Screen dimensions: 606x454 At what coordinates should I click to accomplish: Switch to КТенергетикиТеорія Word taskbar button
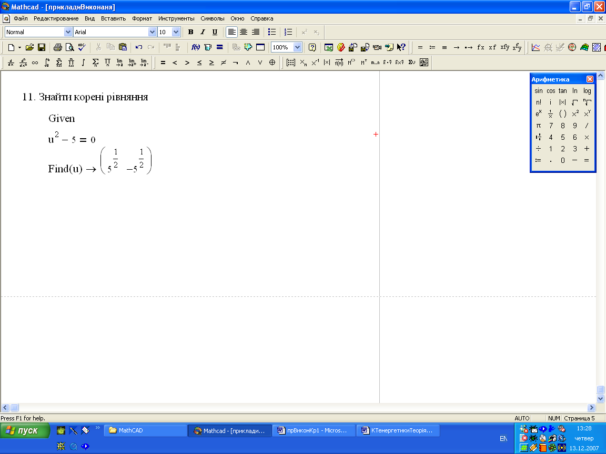pos(398,430)
